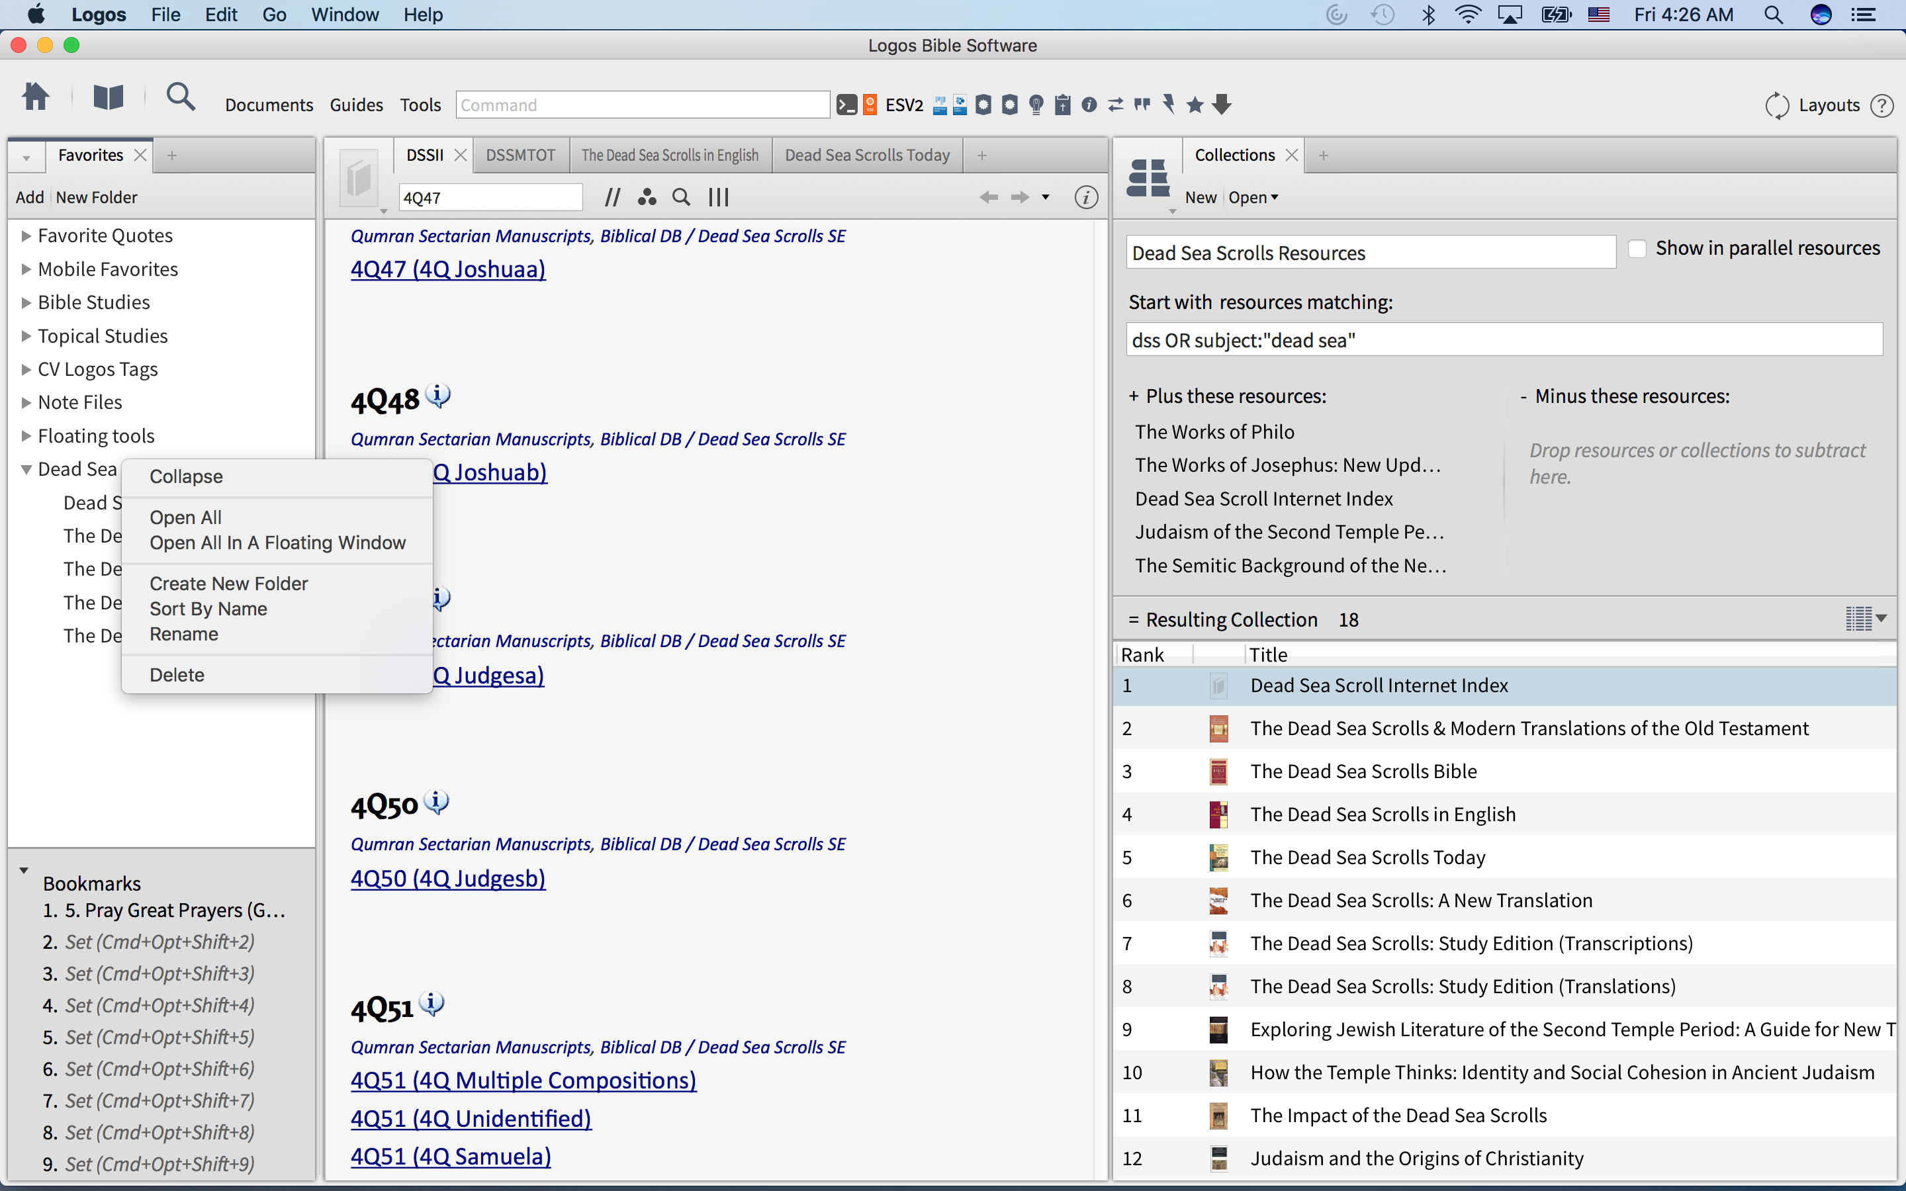Expand the Bible Studies folder

point(26,302)
